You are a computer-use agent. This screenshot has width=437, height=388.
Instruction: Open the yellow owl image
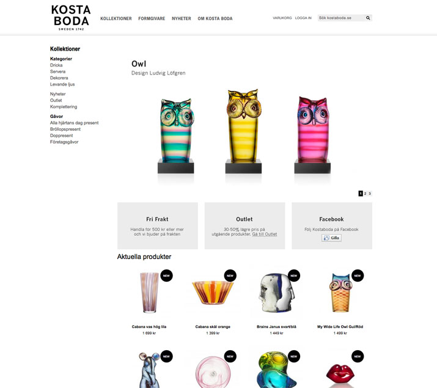tap(244, 131)
